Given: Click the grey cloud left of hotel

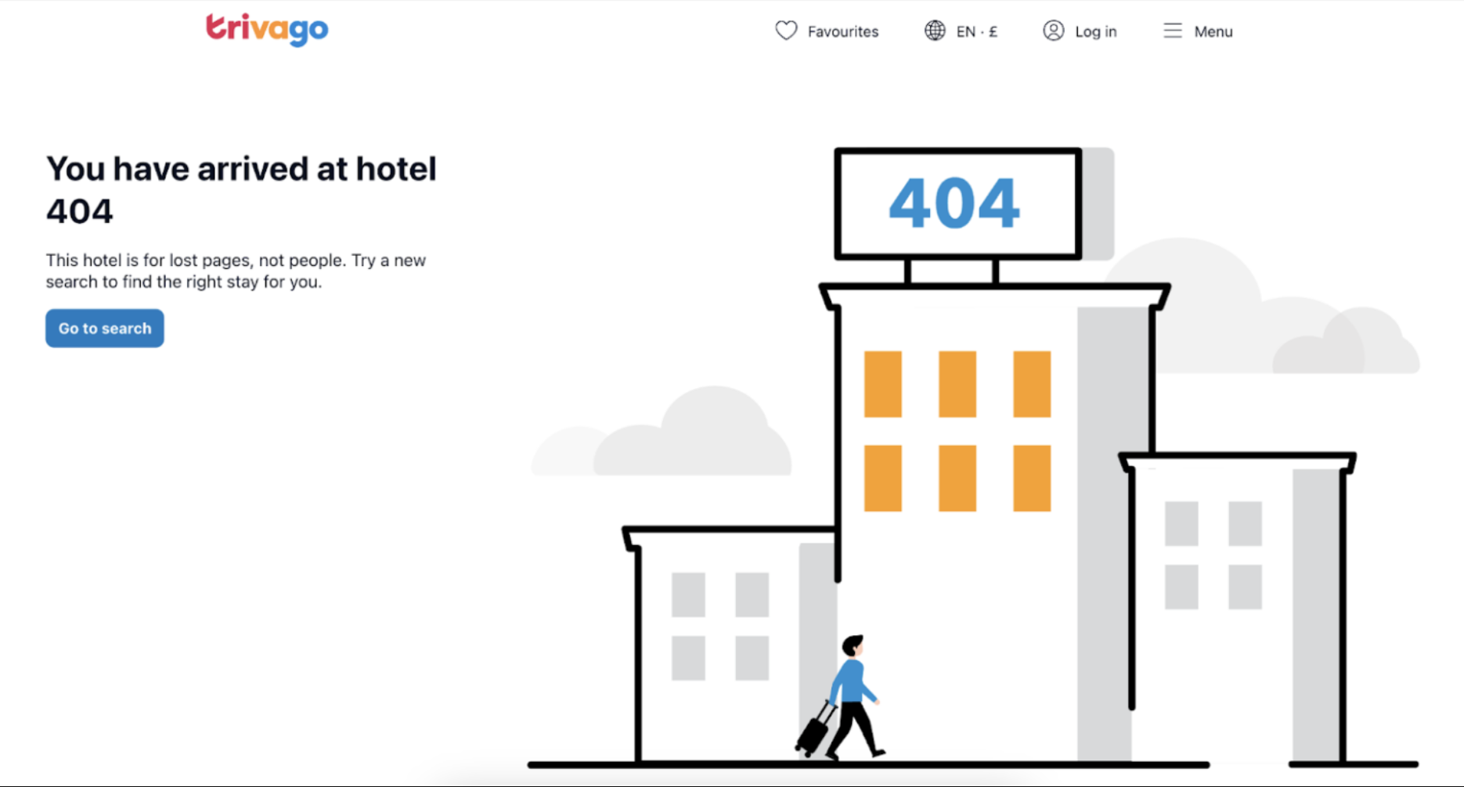Looking at the screenshot, I should point(662,433).
